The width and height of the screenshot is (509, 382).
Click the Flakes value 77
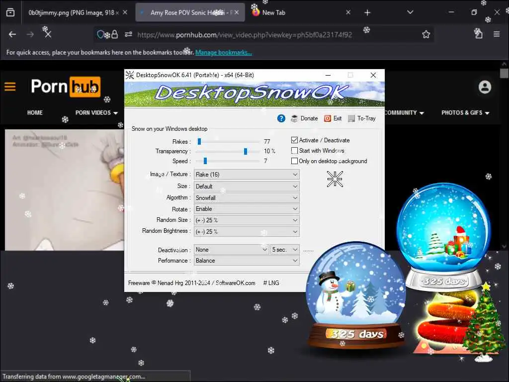267,141
